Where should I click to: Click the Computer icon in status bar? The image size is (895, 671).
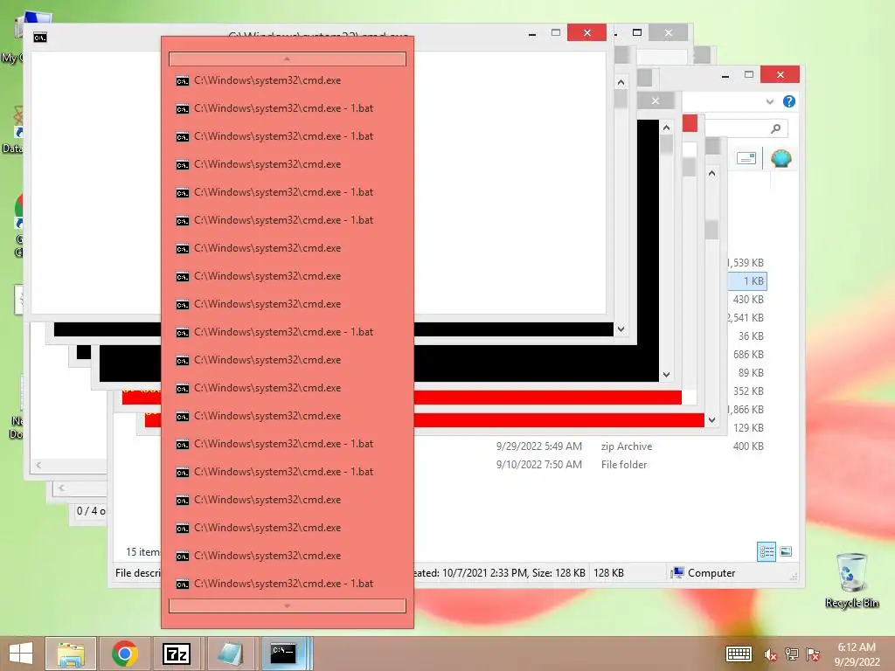pyautogui.click(x=677, y=572)
